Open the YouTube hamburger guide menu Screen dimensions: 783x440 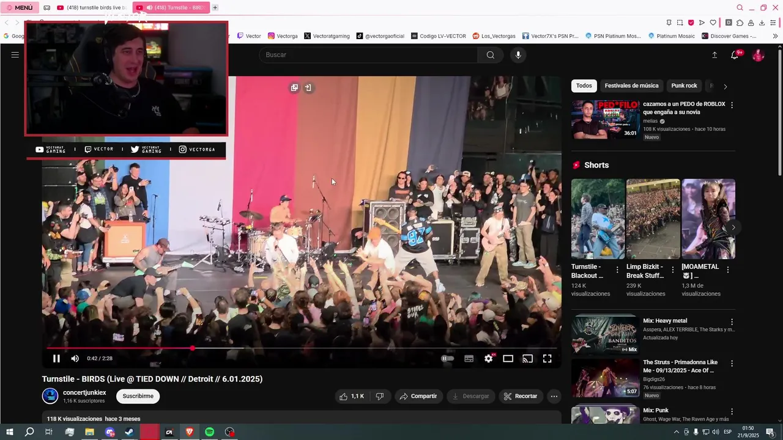(x=15, y=55)
